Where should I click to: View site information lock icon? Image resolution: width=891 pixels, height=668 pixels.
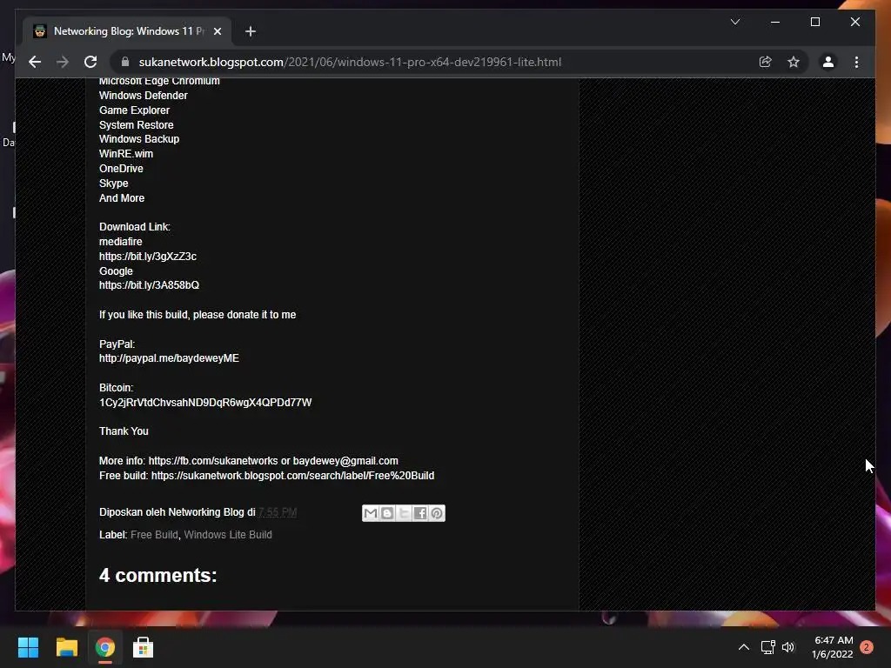(x=125, y=62)
